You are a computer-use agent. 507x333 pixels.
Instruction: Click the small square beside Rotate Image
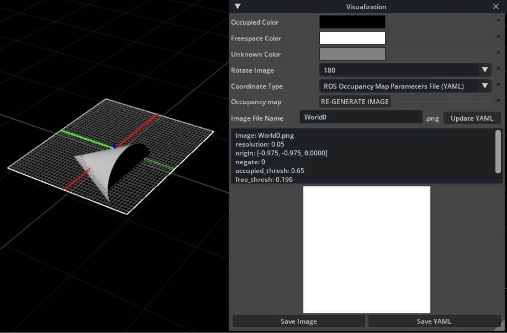click(x=498, y=68)
